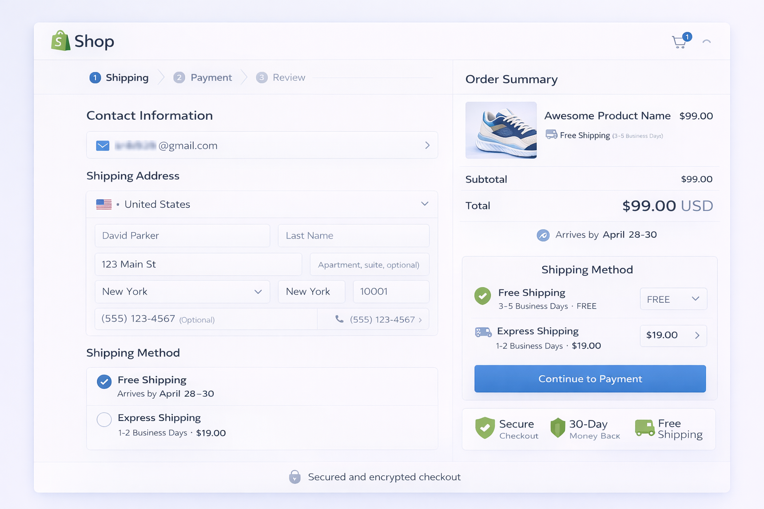Click the email address edit arrow
Viewport: 764px width, 509px height.
pyautogui.click(x=427, y=145)
